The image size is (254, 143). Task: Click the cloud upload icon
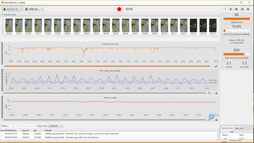(x=237, y=9)
